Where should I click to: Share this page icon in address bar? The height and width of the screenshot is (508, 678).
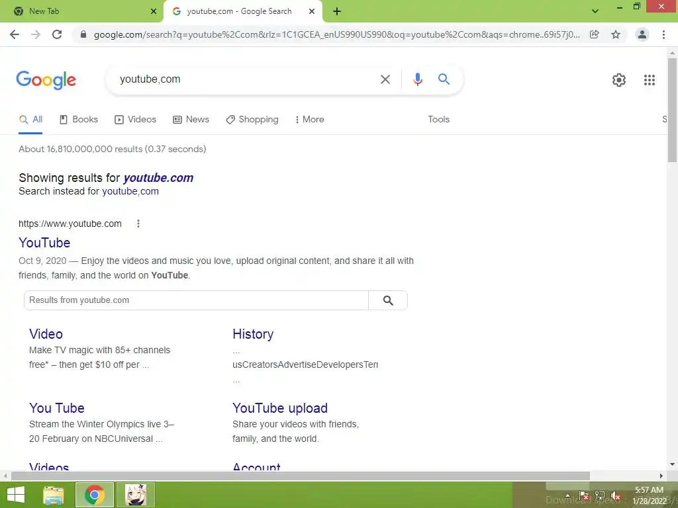595,34
